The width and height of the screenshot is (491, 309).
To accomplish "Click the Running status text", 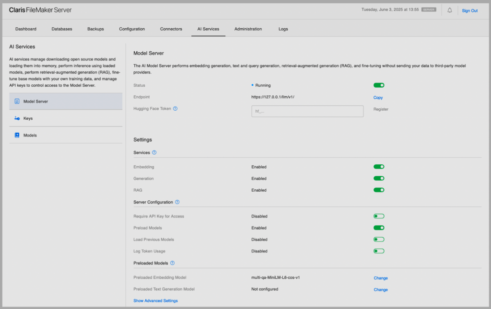I will 263,85.
